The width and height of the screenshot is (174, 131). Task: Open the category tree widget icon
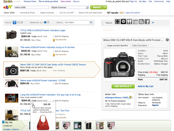pyautogui.click(x=117, y=21)
